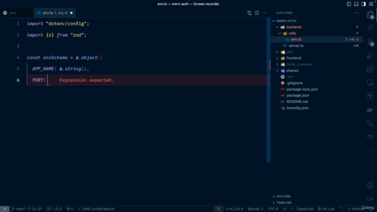Viewport: 377px width, 212px height.
Task: Expand the shared folder
Action: [277, 71]
